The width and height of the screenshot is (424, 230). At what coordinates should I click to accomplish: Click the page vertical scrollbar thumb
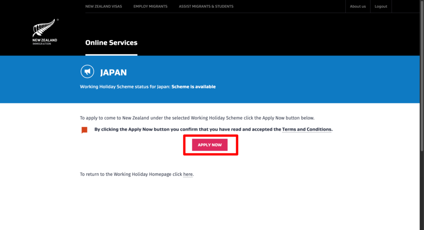[422, 76]
